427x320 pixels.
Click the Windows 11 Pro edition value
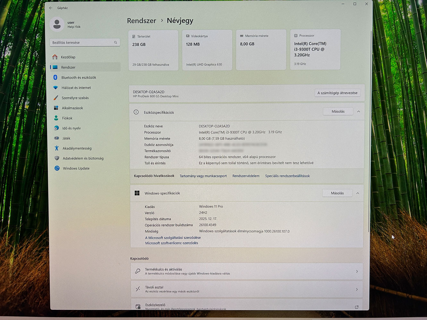click(211, 206)
